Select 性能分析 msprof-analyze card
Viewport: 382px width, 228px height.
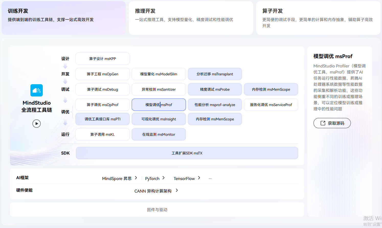click(215, 105)
